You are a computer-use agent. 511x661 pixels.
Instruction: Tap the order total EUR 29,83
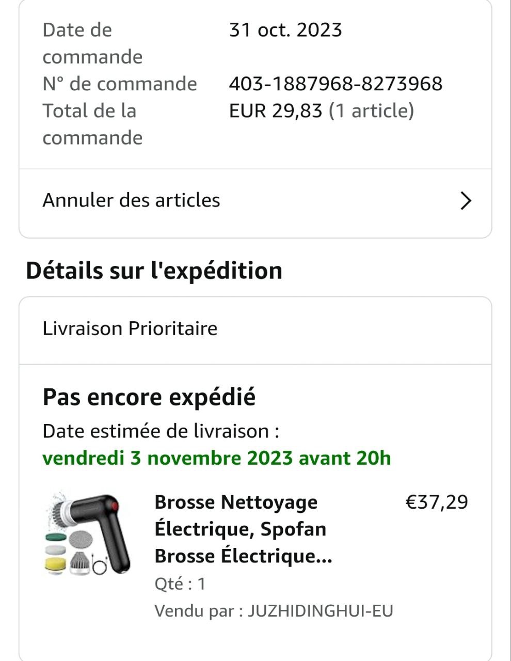pyautogui.click(x=276, y=111)
